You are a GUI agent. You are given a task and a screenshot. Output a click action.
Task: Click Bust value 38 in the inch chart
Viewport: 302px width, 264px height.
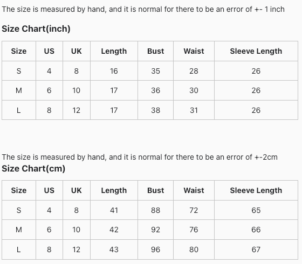coord(156,110)
